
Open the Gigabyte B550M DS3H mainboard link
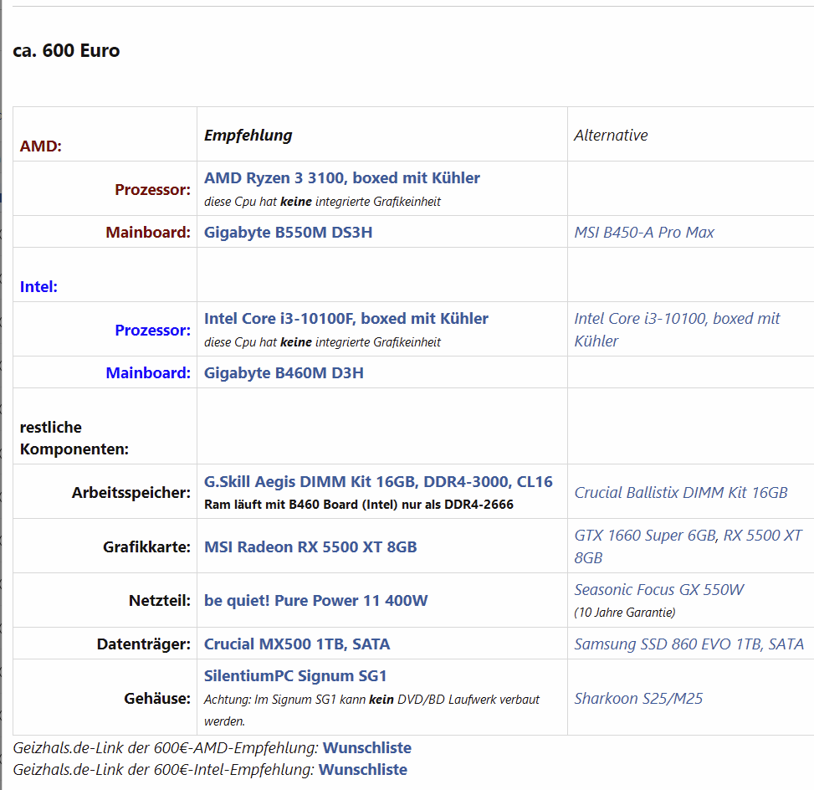[288, 232]
